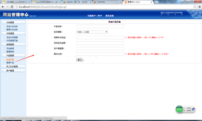
Task: Close the 奖励明细 tab
Action: (121, 2)
